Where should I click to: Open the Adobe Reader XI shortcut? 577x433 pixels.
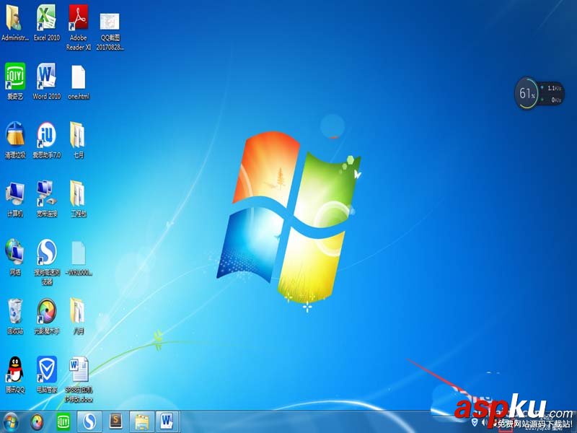click(79, 27)
